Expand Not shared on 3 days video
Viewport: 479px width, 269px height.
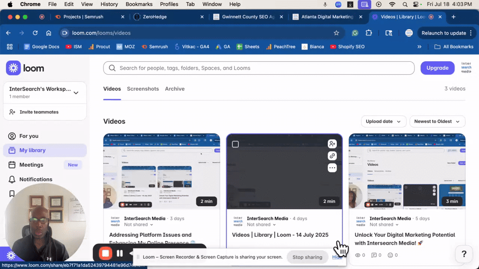pos(138,225)
